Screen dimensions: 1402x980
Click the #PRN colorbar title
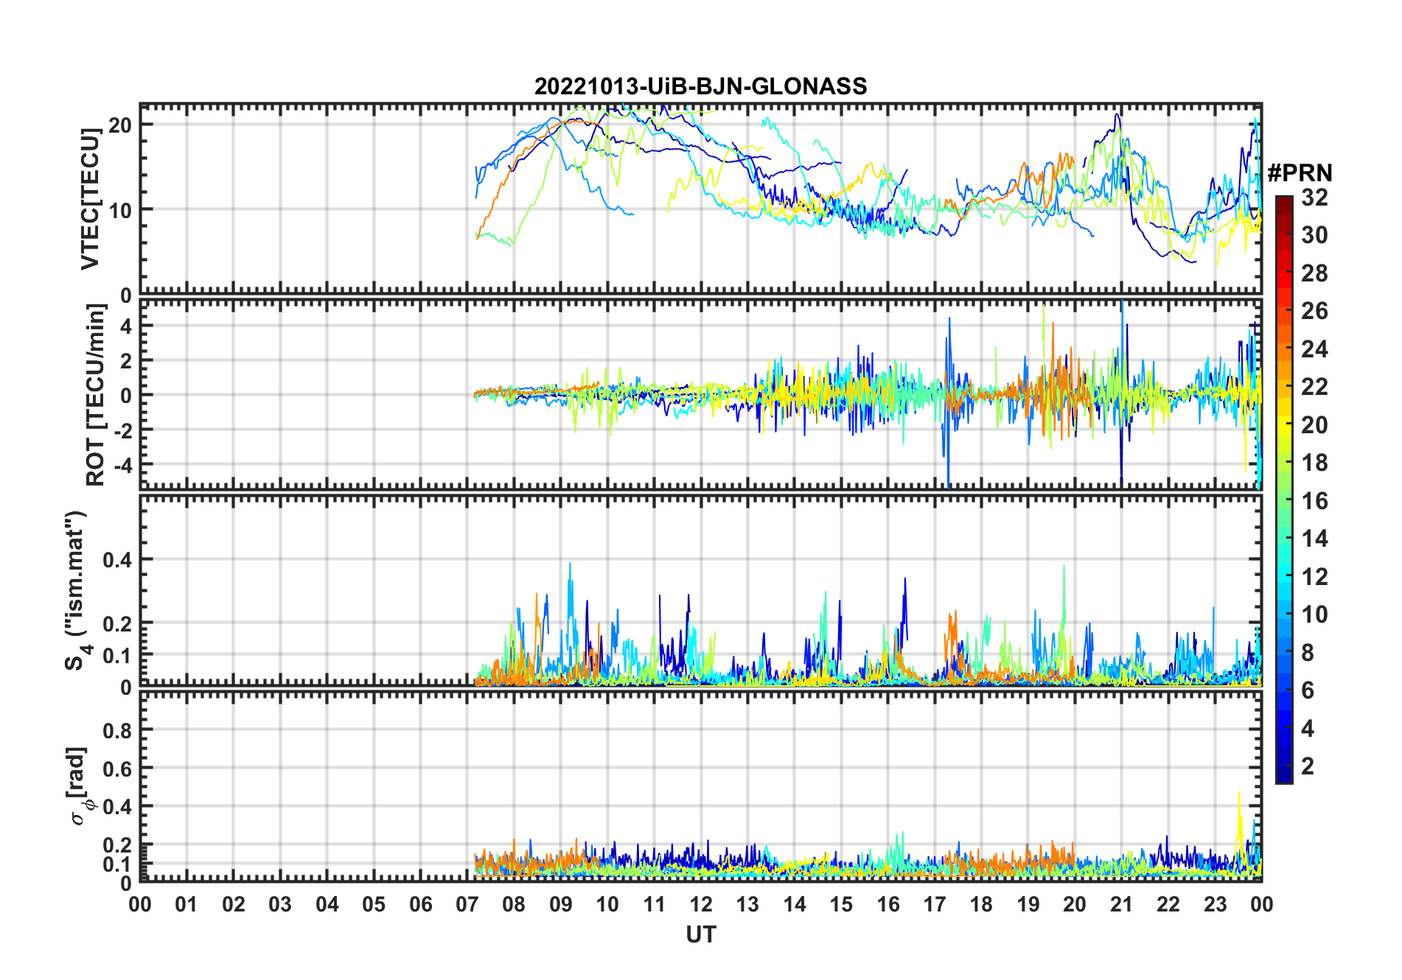point(1300,173)
